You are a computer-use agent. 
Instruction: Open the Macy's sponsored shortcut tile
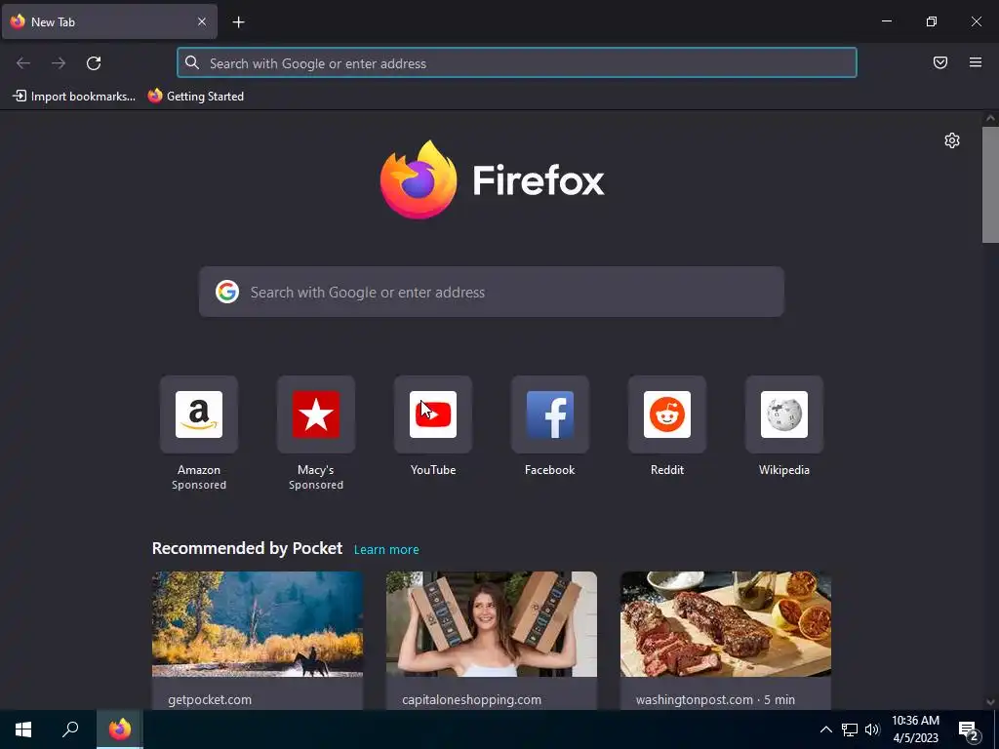(x=316, y=414)
